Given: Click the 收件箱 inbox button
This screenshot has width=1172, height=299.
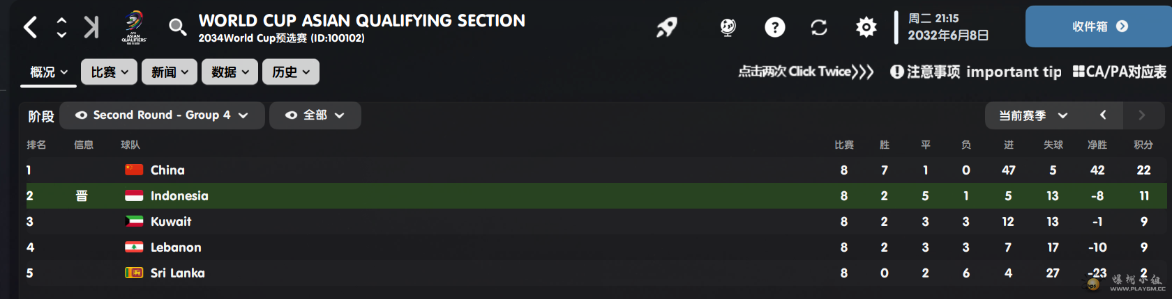Looking at the screenshot, I should tap(1098, 26).
